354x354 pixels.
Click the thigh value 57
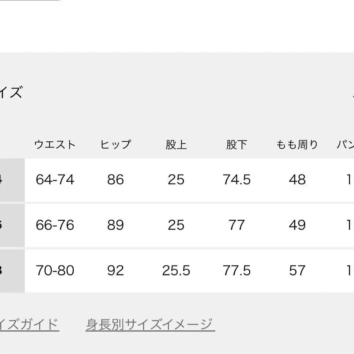click(x=297, y=271)
